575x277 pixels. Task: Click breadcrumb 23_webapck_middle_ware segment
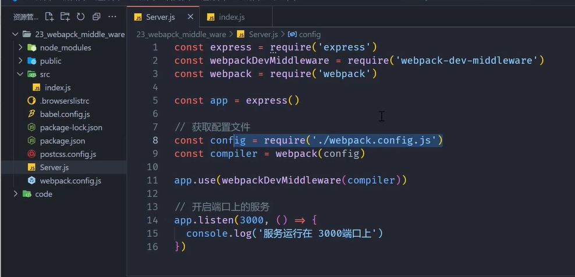pos(181,34)
